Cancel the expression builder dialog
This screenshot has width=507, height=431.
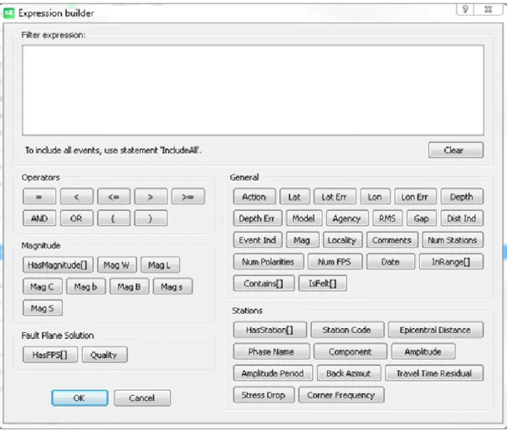pyautogui.click(x=142, y=398)
